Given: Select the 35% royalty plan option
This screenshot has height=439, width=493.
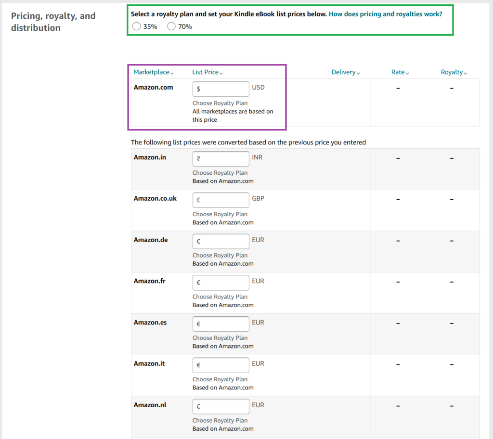Looking at the screenshot, I should 137,26.
